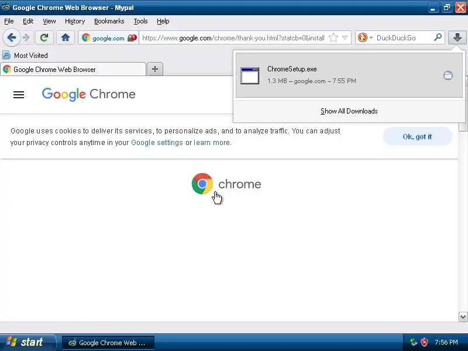Open the home page via house icon
The image size is (468, 351).
(66, 37)
